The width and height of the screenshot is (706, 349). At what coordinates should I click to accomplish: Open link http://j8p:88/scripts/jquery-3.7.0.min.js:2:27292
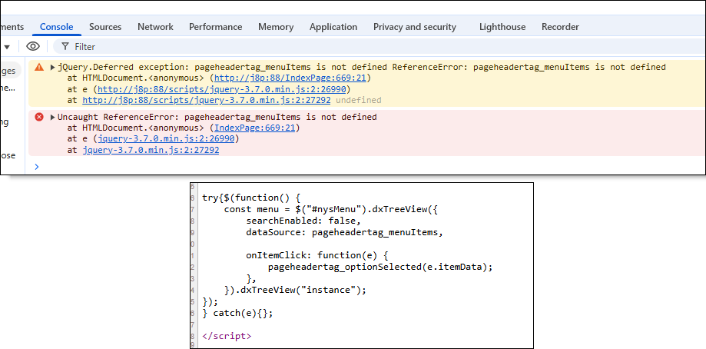click(206, 100)
